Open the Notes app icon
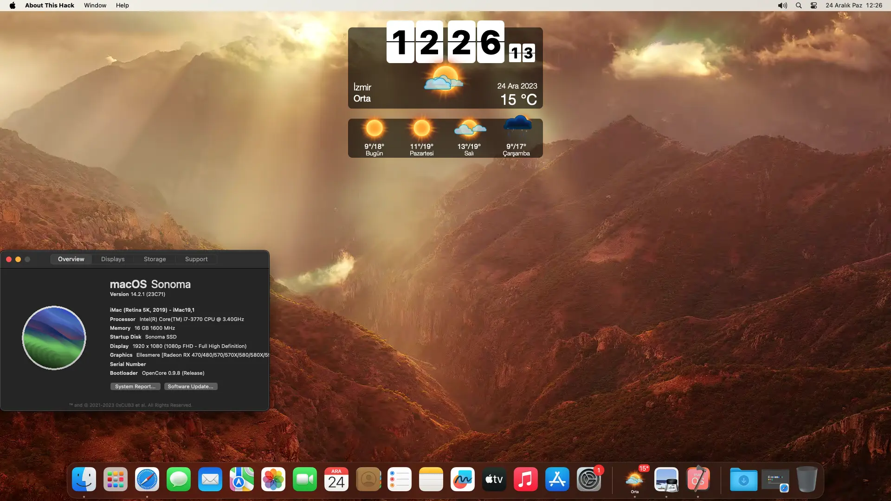 tap(431, 479)
